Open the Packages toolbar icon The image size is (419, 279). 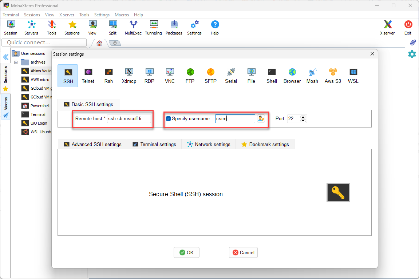[x=174, y=28]
